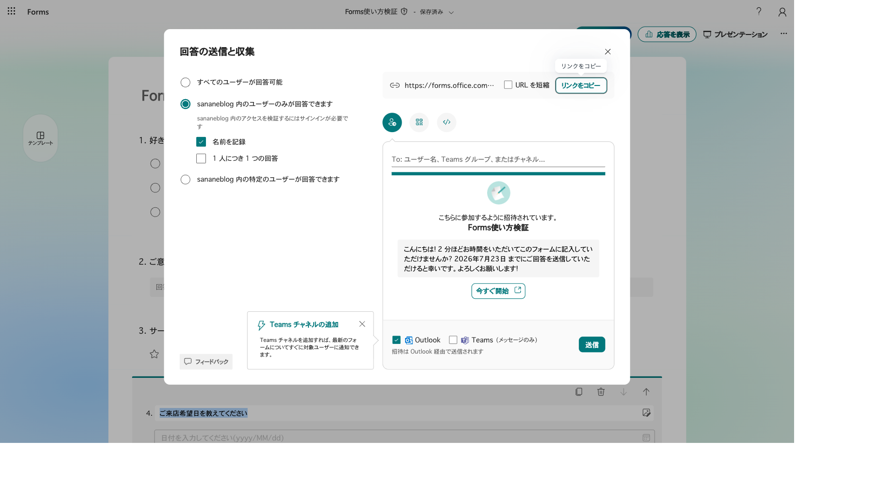Viewport: 882px width, 492px height.
Task: Close the Teams channel tip popup
Action: 362,324
